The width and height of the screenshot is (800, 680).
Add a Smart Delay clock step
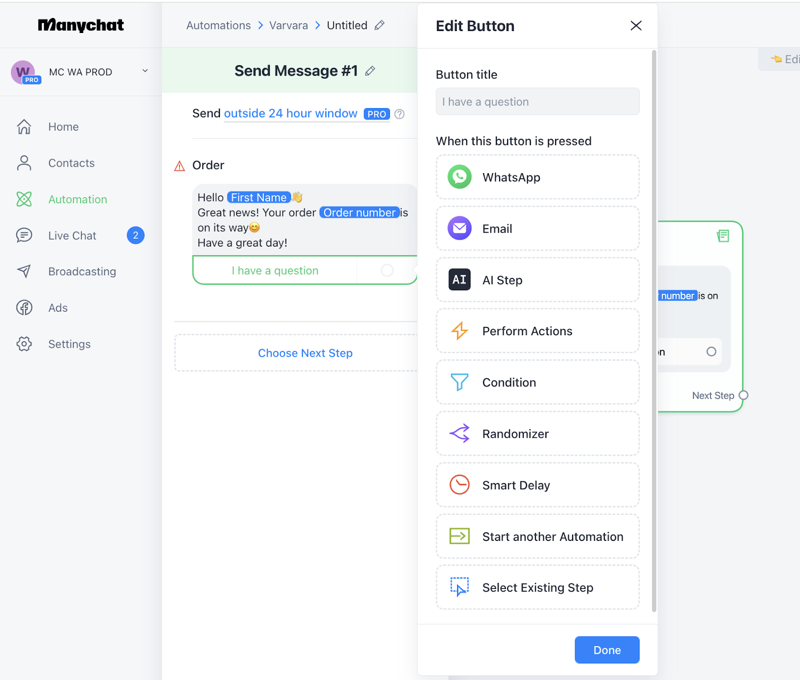pos(459,485)
